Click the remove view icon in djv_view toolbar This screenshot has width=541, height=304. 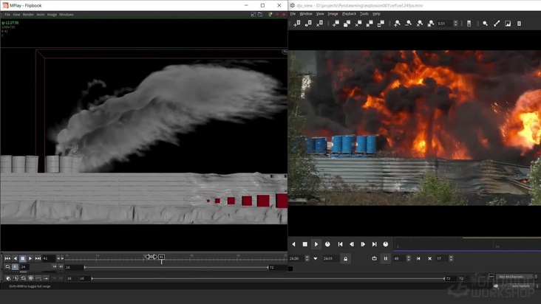click(x=358, y=24)
